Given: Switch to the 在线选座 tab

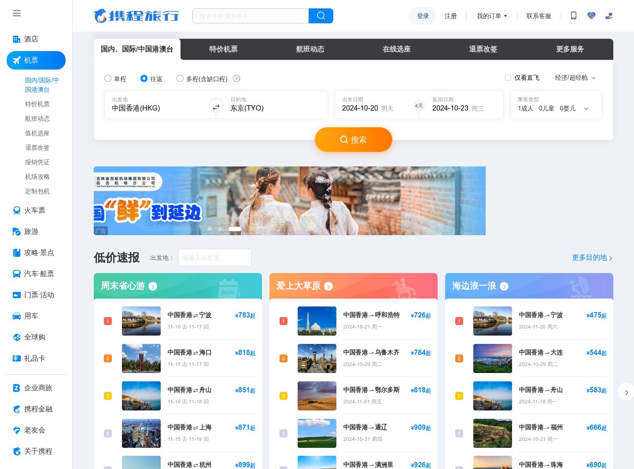Looking at the screenshot, I should [397, 49].
